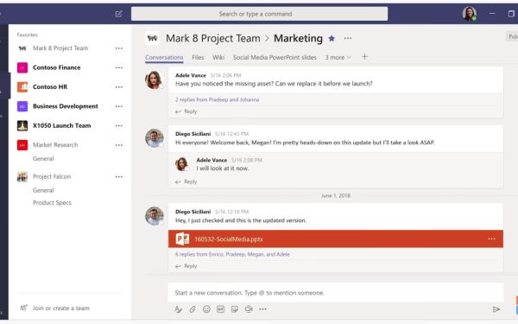
Task: Open Social Media PowerPoint slides tab
Action: (x=275, y=58)
